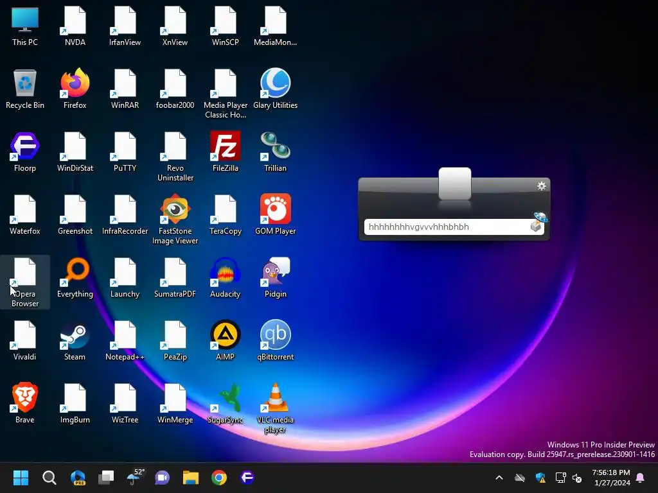The width and height of the screenshot is (658, 493).
Task: Select the NVDA shortcut
Action: 75,26
